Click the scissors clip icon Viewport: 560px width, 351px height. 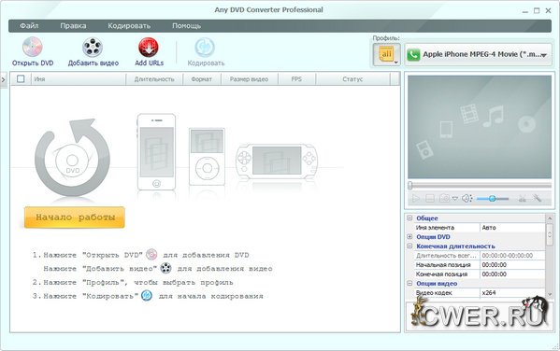(x=523, y=198)
